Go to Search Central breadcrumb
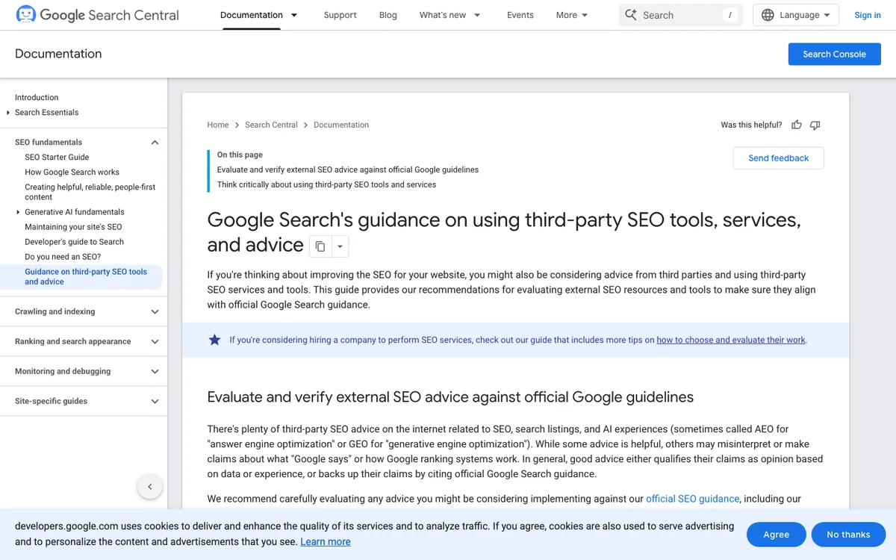Image resolution: width=896 pixels, height=560 pixels. coord(271,125)
